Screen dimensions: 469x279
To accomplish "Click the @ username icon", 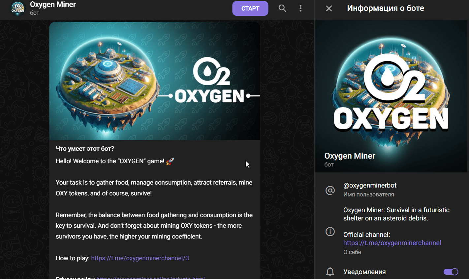I will [330, 190].
